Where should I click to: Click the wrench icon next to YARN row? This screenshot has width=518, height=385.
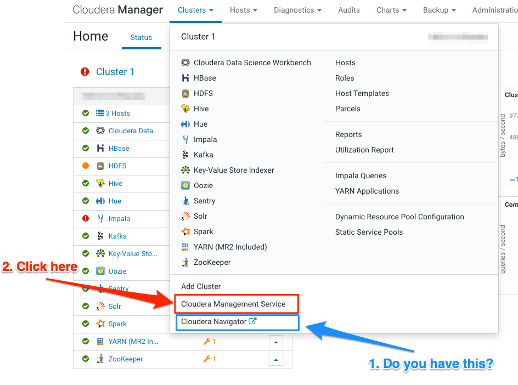(207, 341)
